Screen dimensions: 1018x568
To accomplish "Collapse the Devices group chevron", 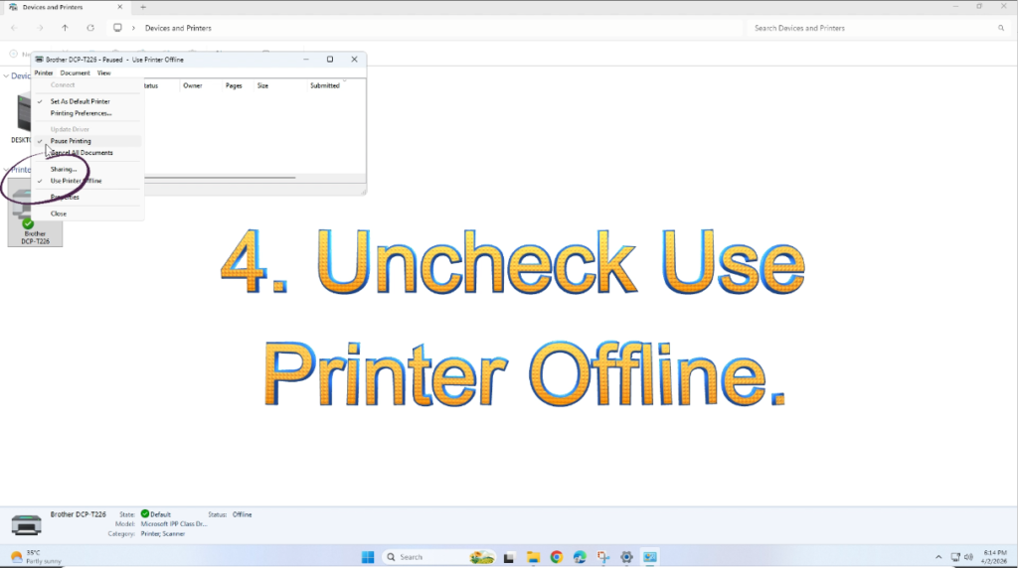I will [6, 75].
